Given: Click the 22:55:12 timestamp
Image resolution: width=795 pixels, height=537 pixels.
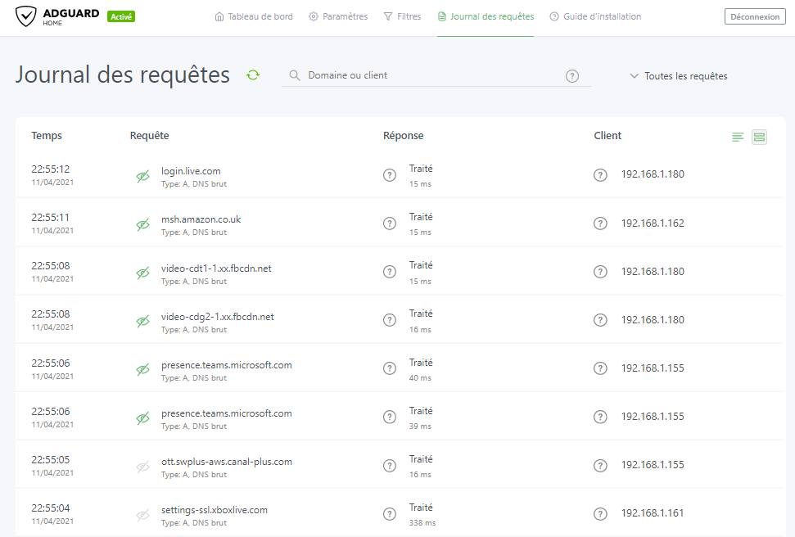Looking at the screenshot, I should tap(51, 169).
